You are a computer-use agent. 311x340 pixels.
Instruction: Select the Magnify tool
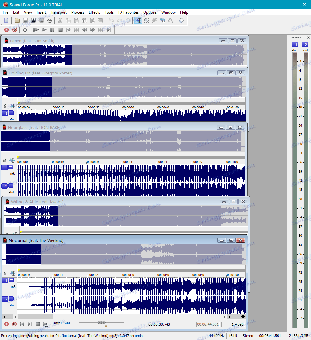tap(146, 20)
